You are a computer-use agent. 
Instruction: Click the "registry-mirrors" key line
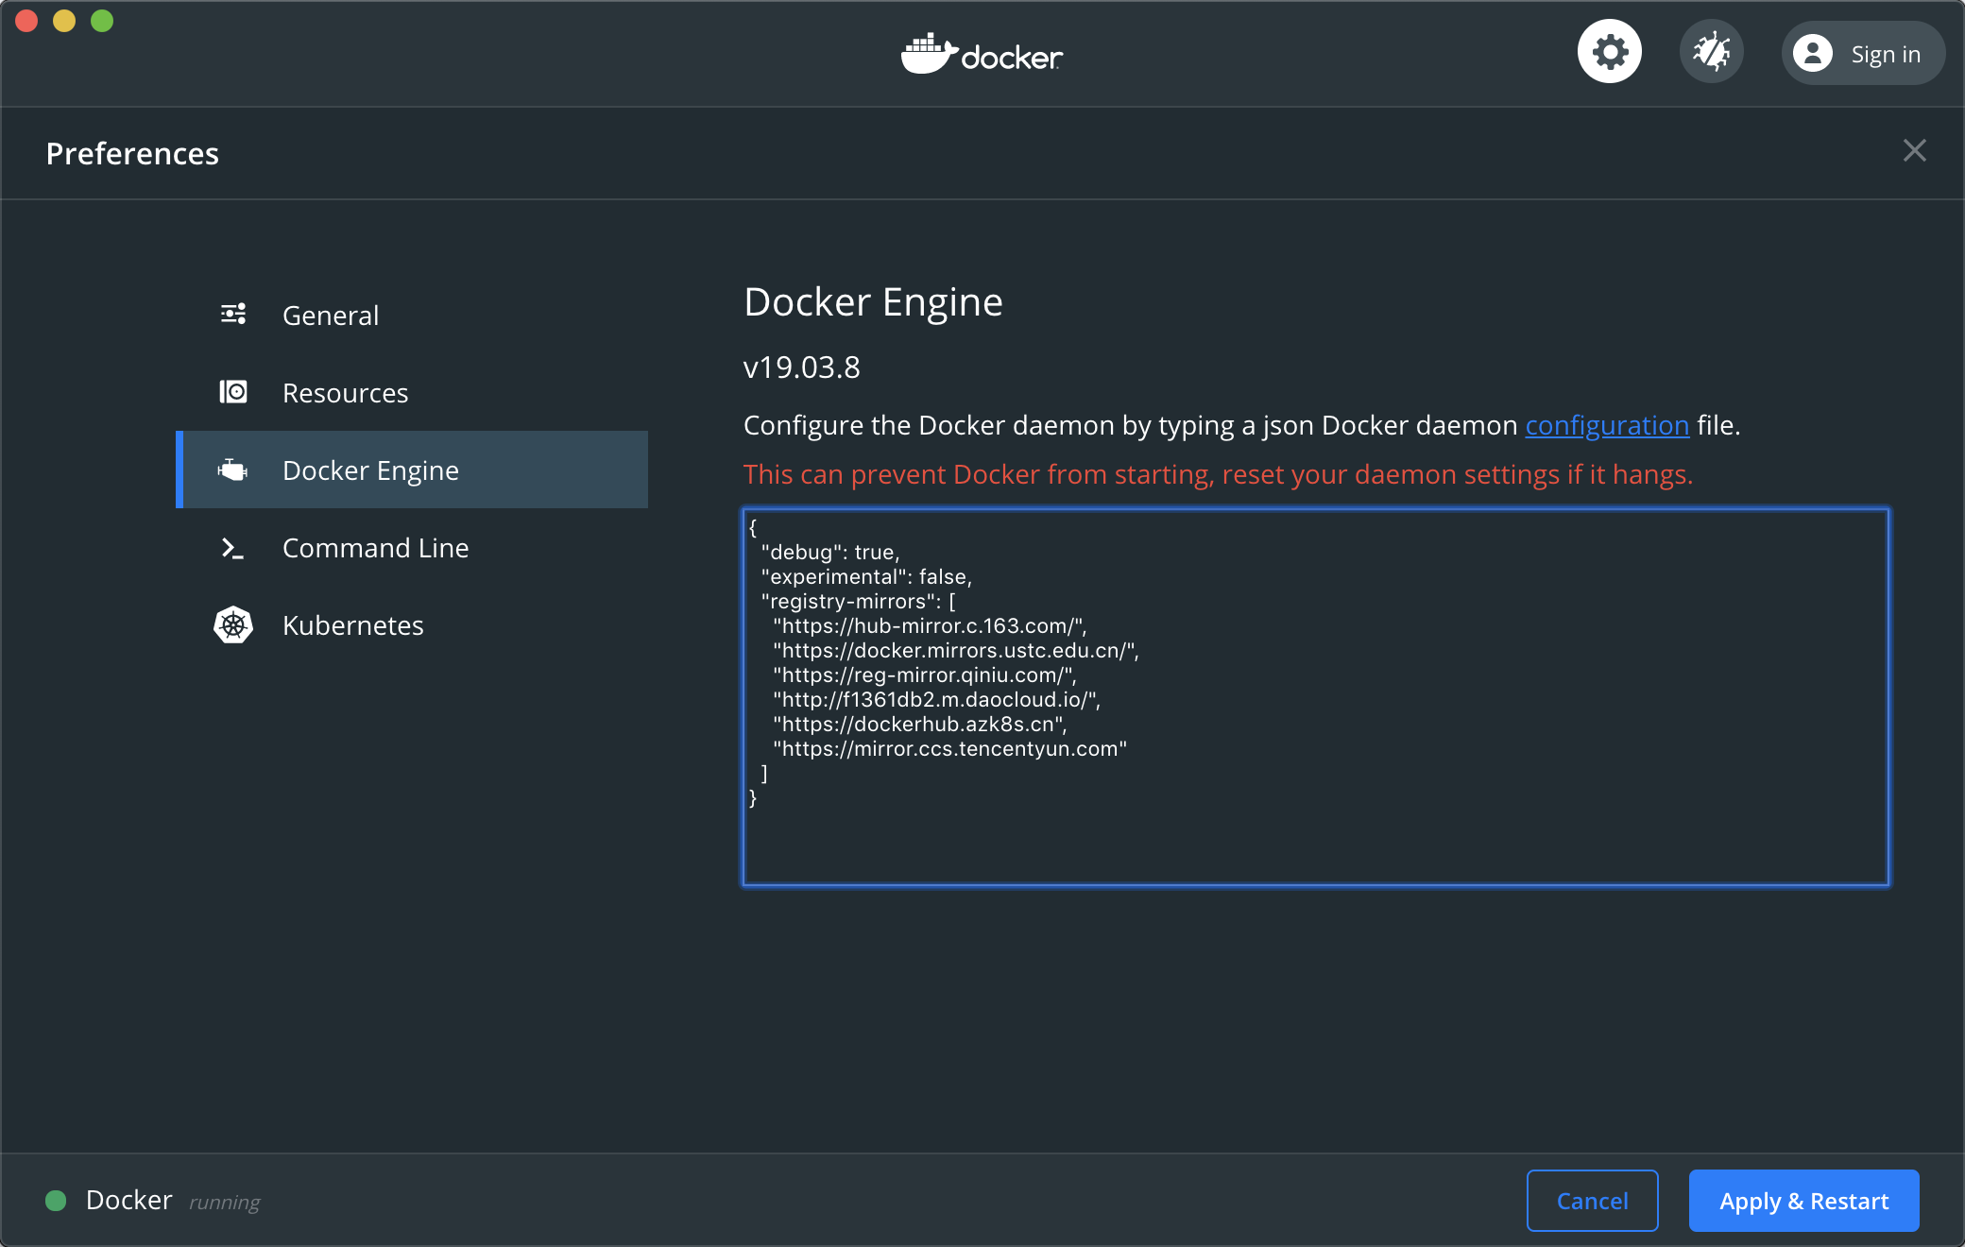pyautogui.click(x=858, y=602)
